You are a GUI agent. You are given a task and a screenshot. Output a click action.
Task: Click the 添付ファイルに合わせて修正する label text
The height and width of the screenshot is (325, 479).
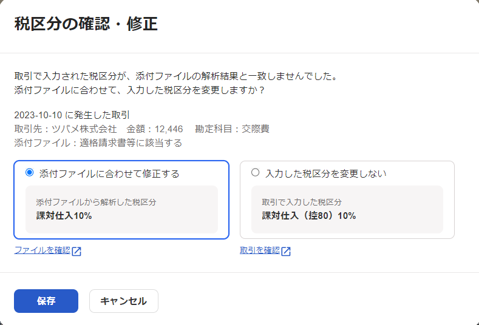coord(109,173)
